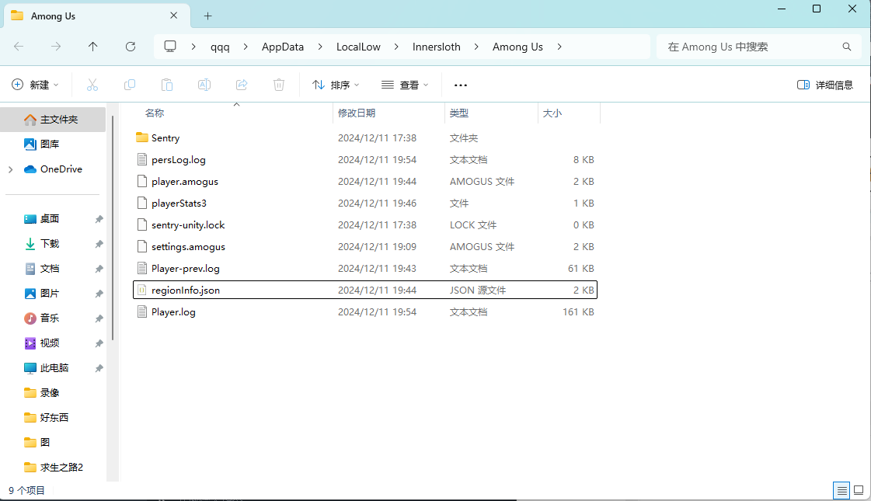Click the computer icon in address bar
The height and width of the screenshot is (501, 871).
(170, 47)
